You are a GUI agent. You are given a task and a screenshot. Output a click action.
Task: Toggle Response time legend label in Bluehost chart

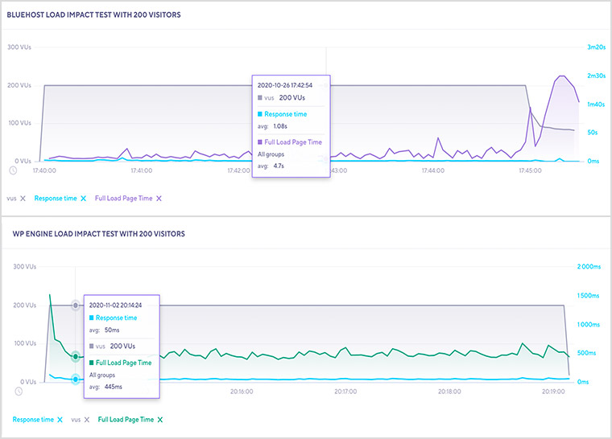(x=56, y=199)
